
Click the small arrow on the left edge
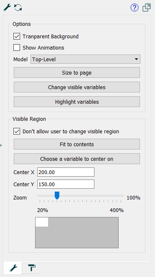click(x=1, y=145)
